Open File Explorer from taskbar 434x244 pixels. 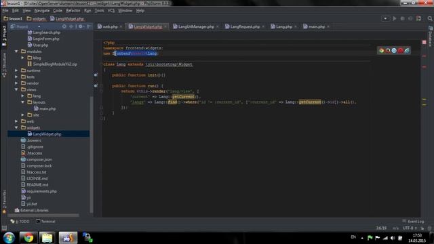click(x=47, y=238)
